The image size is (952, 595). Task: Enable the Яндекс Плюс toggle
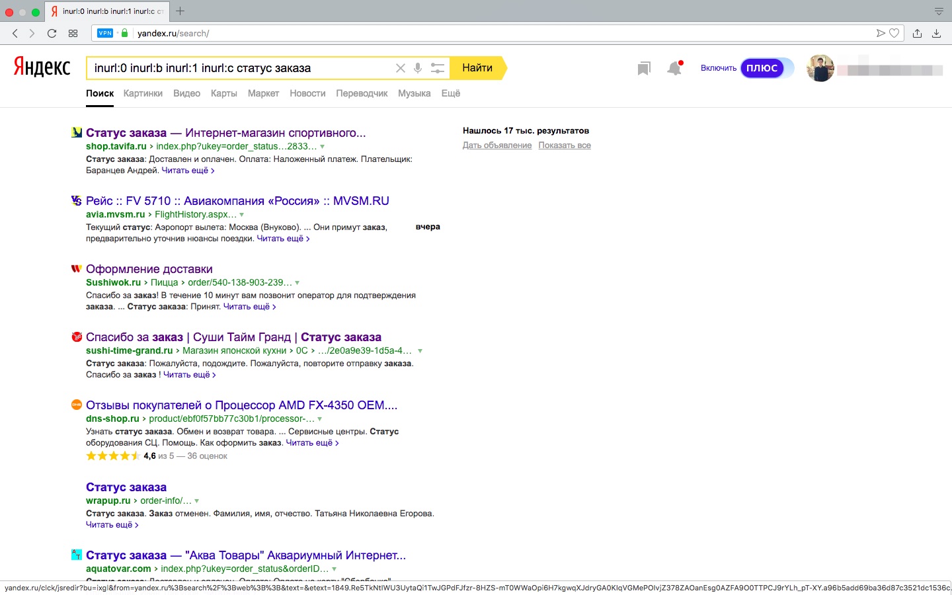766,68
